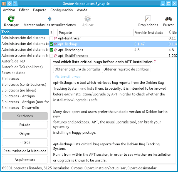This screenshot has height=172, width=178.
Task: Select Bibliotecas - Antiguo (non-free)
Action: click(25, 102)
